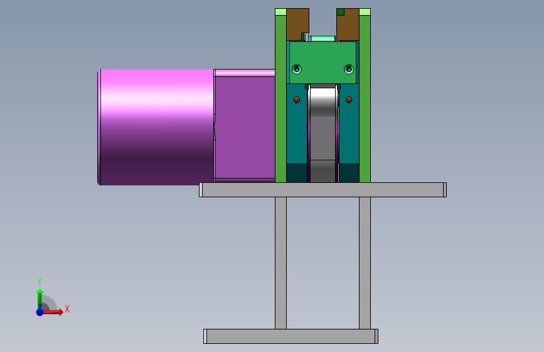Select the left brown pin on teal plate
This screenshot has height=352, width=544.
point(297,100)
